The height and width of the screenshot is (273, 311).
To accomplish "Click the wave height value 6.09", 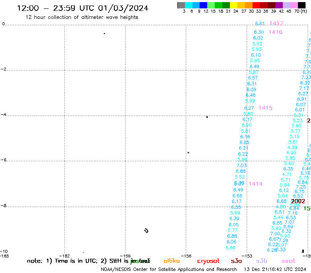I will point(251,89).
